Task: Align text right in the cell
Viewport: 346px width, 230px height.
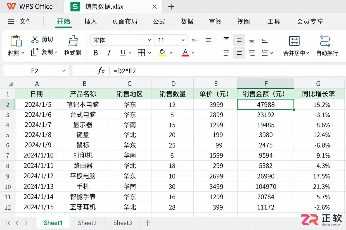Action: tap(252, 53)
